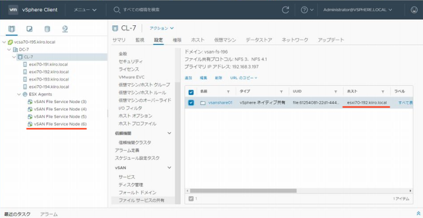
Task: Click host icon for esxi70-194.kiiro.local
Action: click(25, 87)
